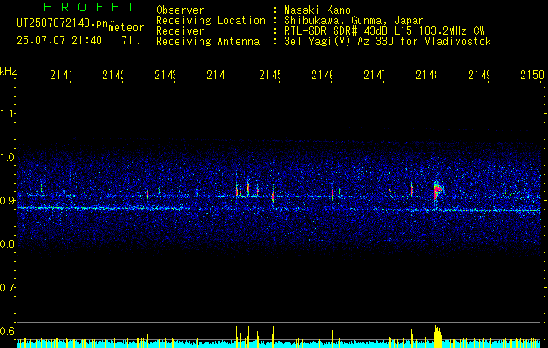Click the 0.9 frequency axis label
The width and height of the screenshot is (548, 348).
pyautogui.click(x=7, y=201)
